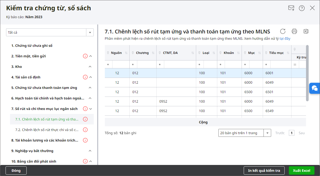Pin the Nguồn column header

pos(108,53)
